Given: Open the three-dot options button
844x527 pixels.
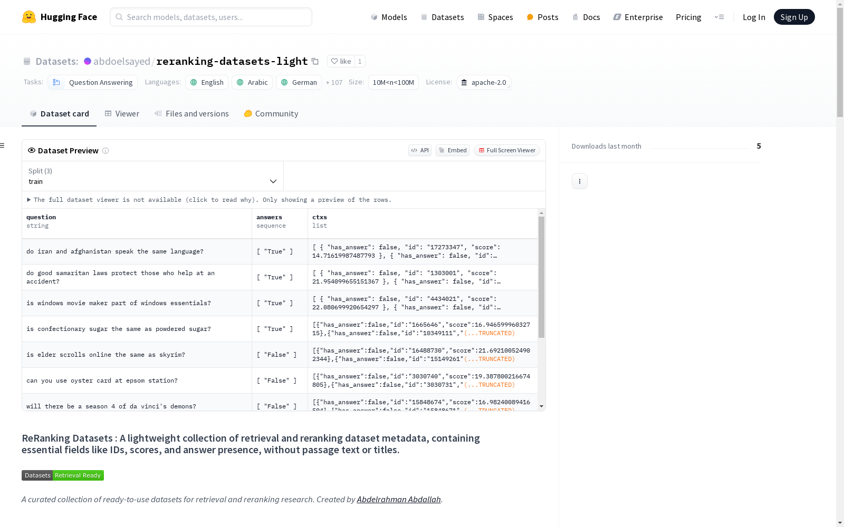Looking at the screenshot, I should click(x=580, y=181).
